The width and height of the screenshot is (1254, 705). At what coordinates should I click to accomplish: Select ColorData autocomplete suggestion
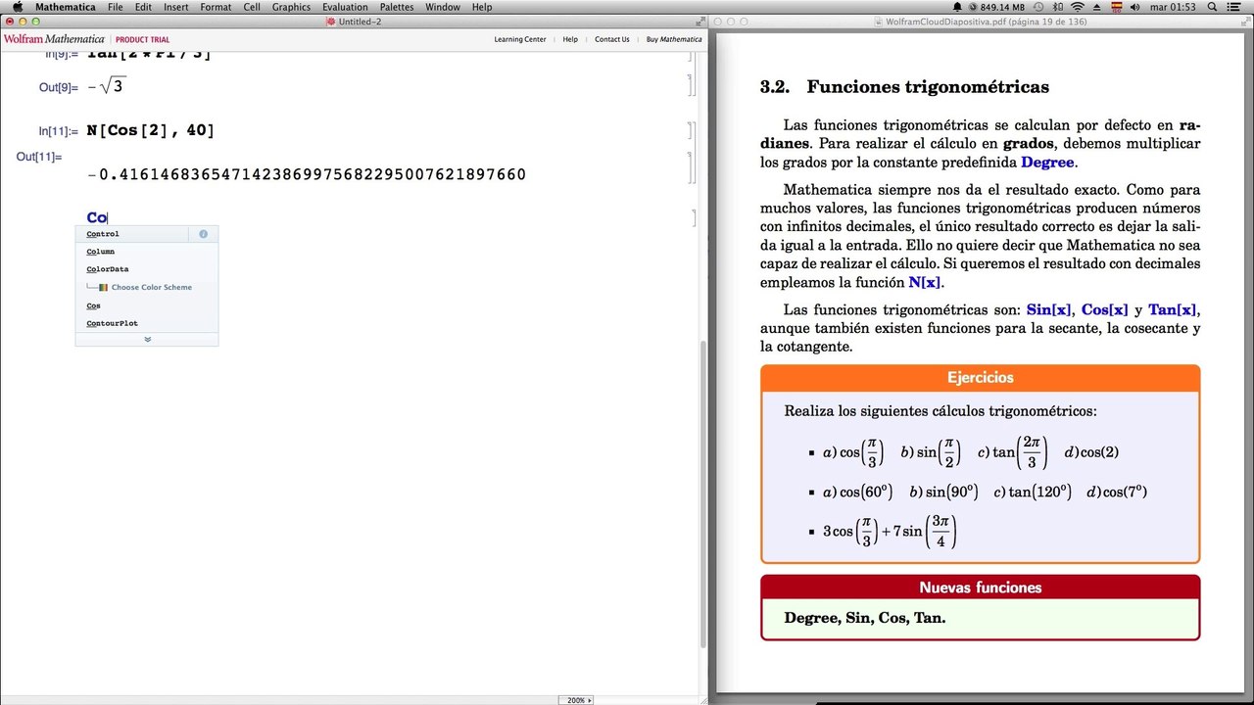pos(147,269)
